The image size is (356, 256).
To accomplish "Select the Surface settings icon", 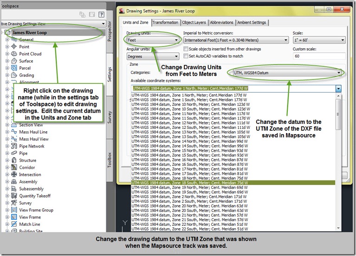I will [x=14, y=61].
